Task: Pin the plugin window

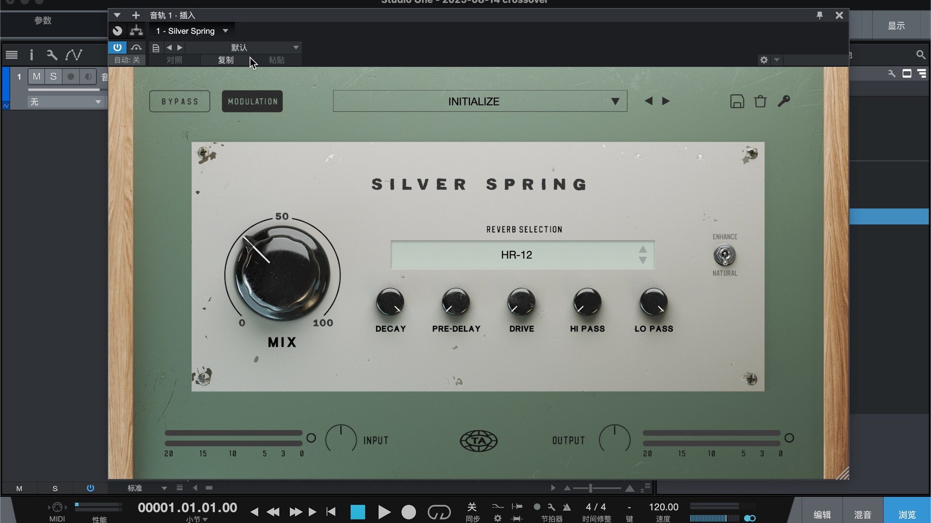Action: [x=819, y=15]
